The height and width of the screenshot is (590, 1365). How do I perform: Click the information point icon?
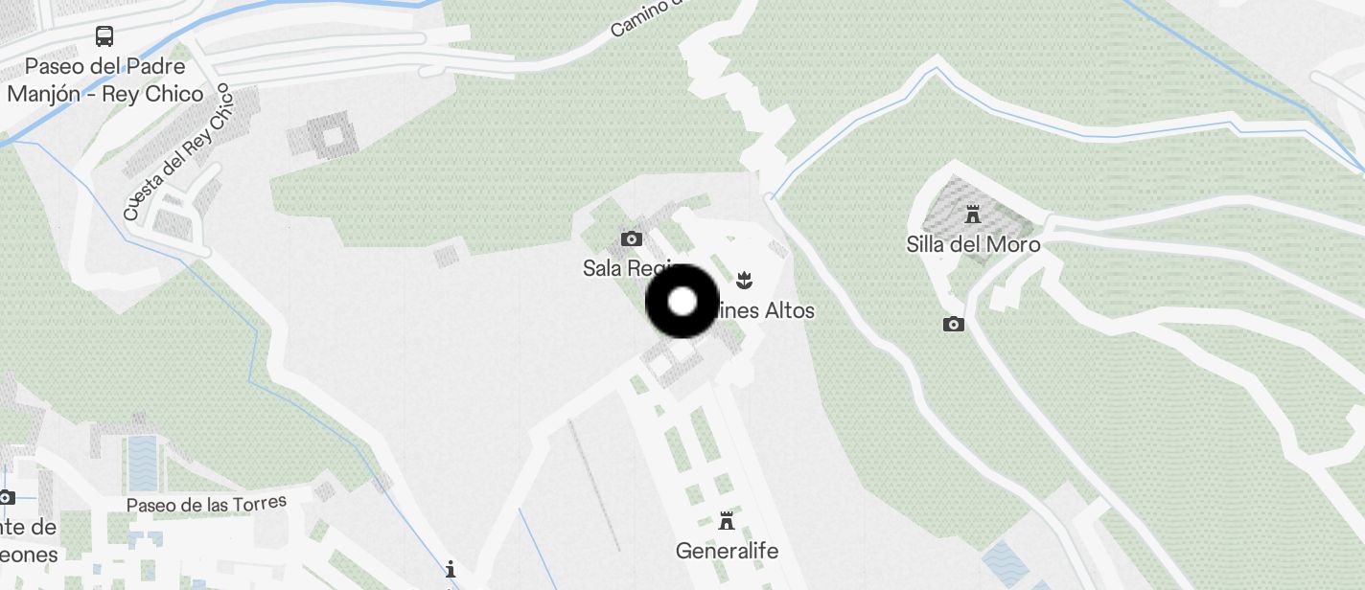[451, 569]
